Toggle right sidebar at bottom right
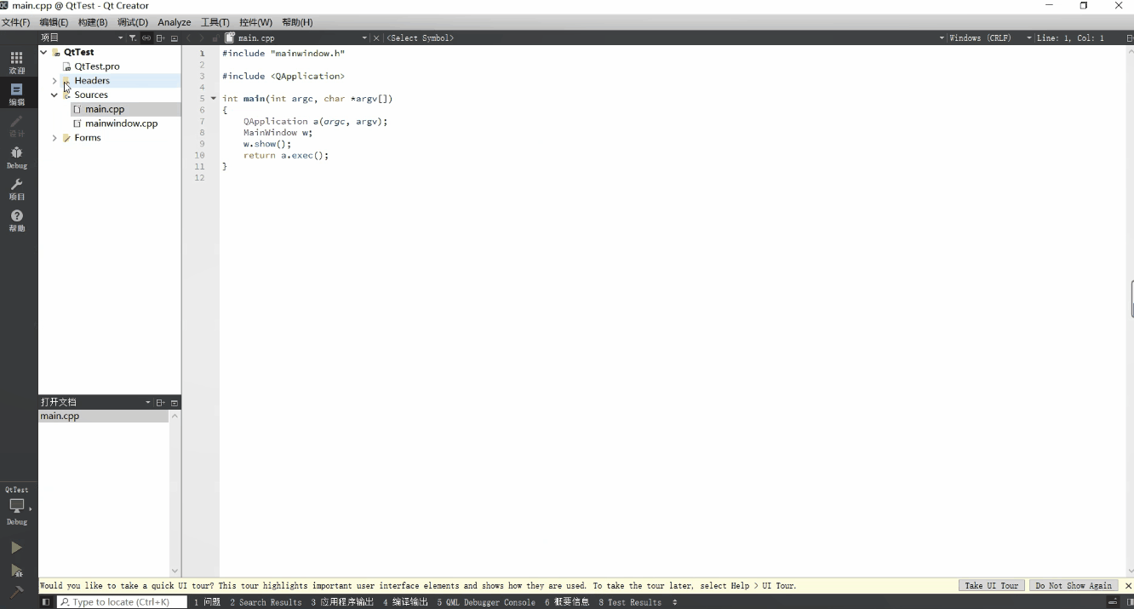Screen dimensions: 1134x609 pos(1130,602)
